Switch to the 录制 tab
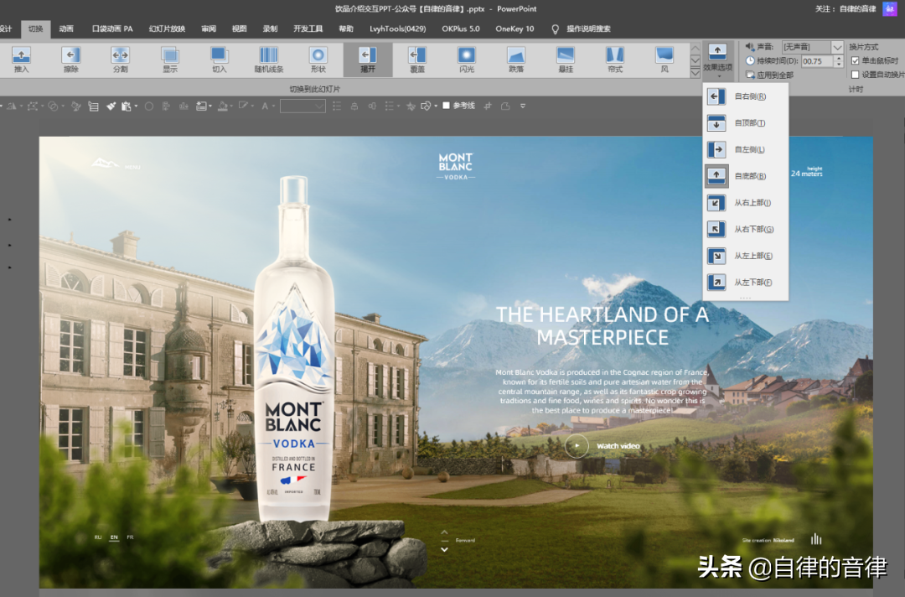Screen dimensions: 905x597 pos(270,29)
